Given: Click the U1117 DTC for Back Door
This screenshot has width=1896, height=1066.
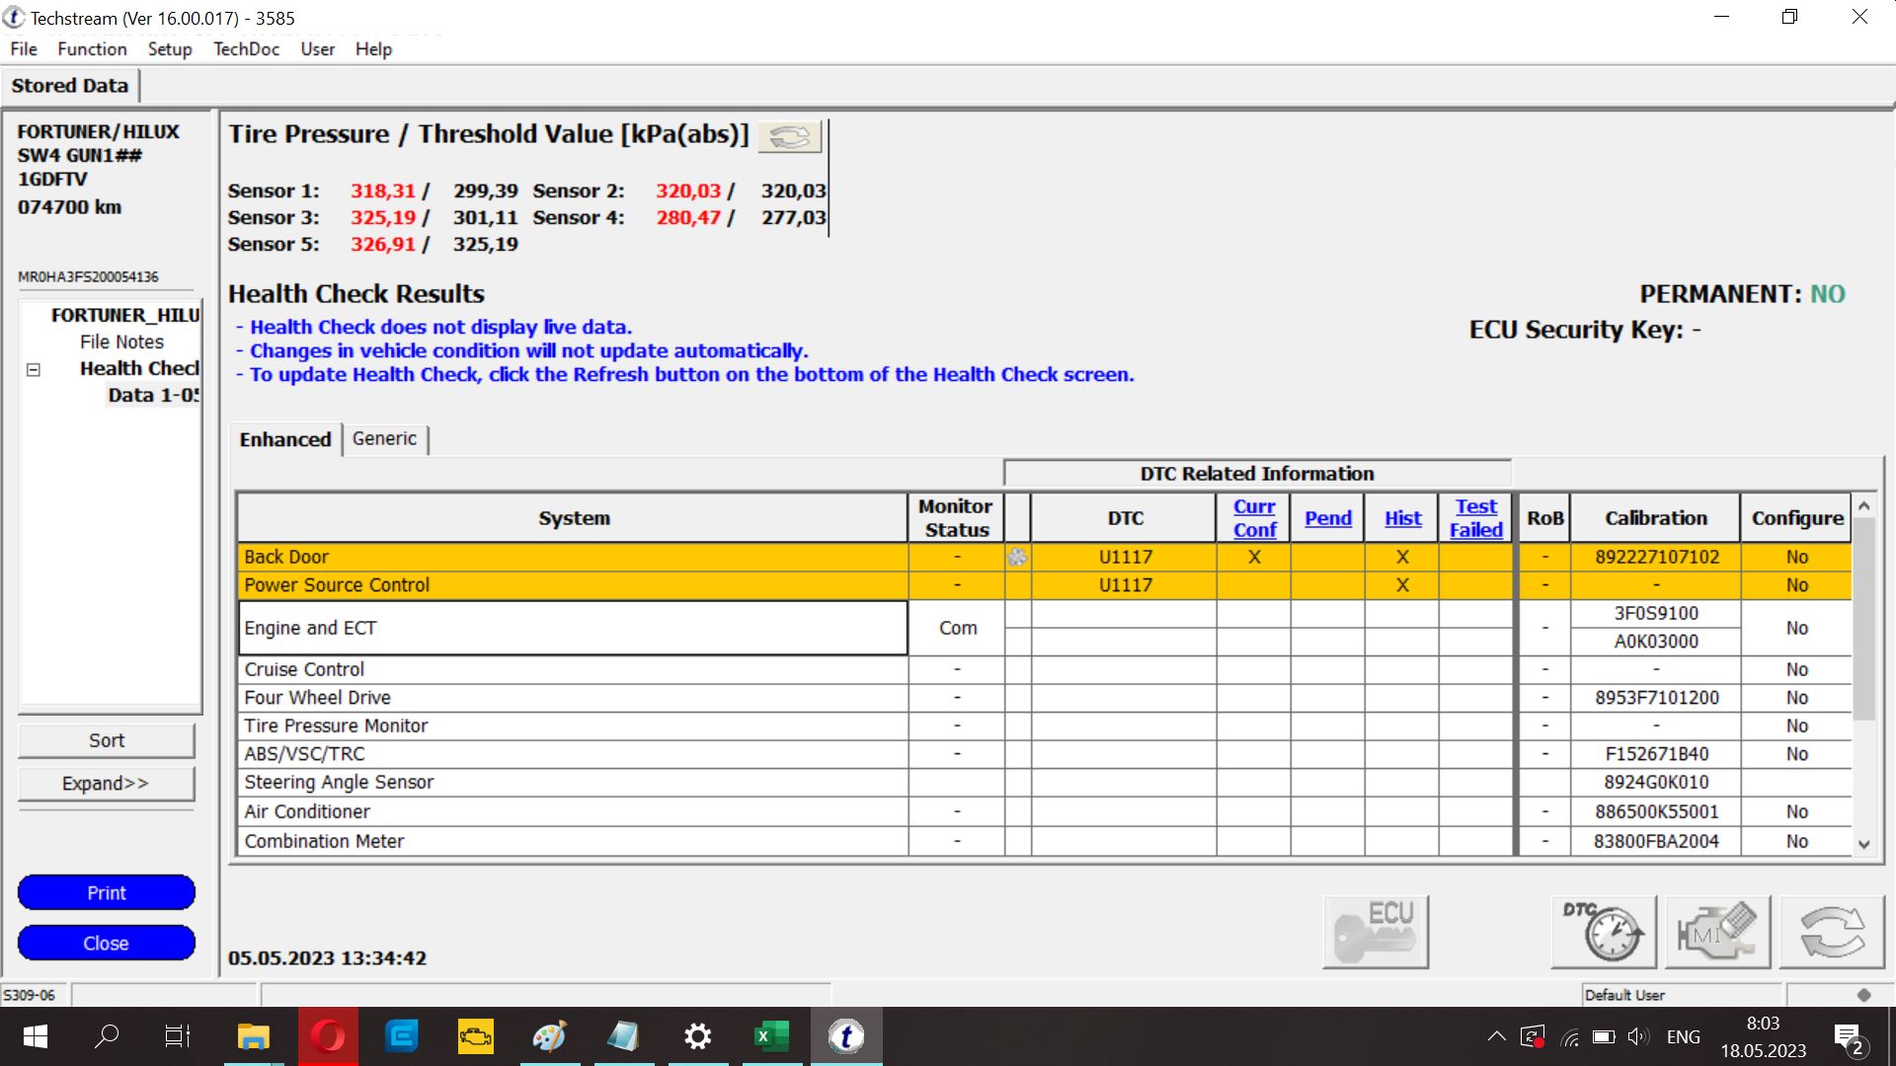Looking at the screenshot, I should (1125, 557).
